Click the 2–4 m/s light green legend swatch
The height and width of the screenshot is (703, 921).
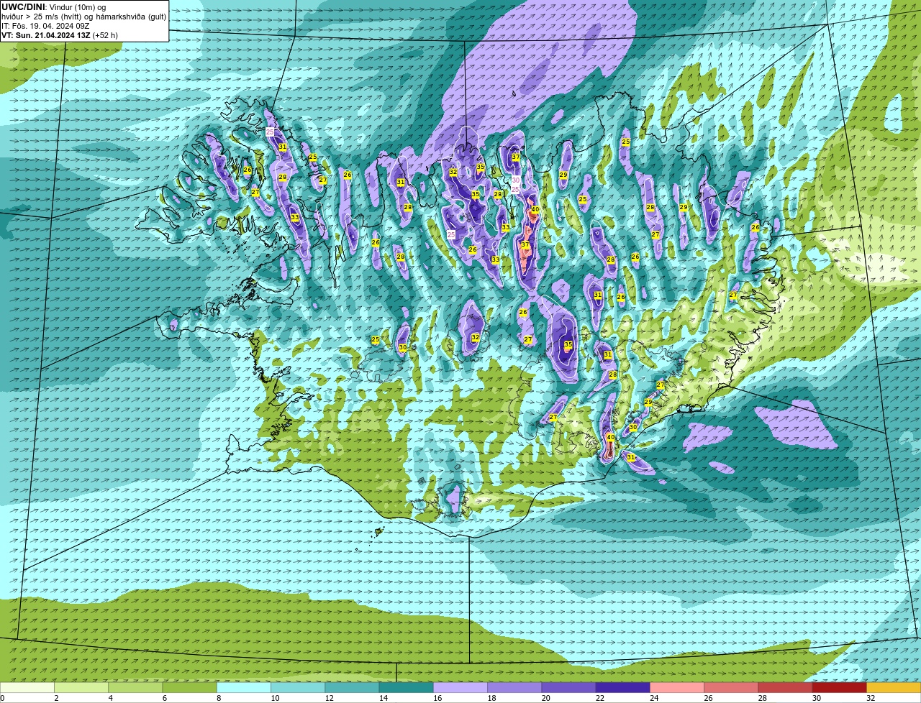click(x=81, y=688)
